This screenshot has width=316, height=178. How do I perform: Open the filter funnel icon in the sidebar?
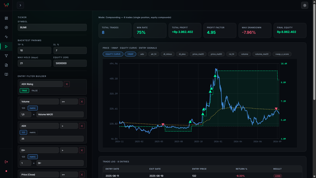pos(6,56)
